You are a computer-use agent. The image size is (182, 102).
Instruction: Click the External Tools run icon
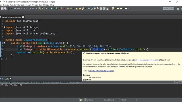62,8
